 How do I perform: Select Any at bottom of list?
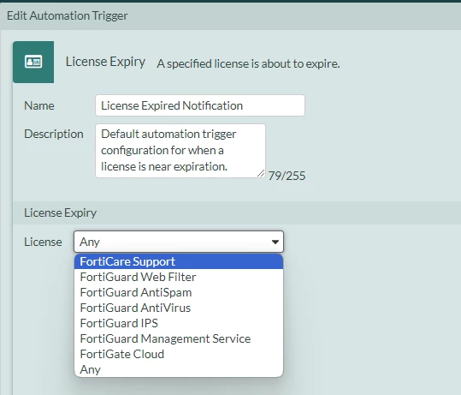[179, 369]
